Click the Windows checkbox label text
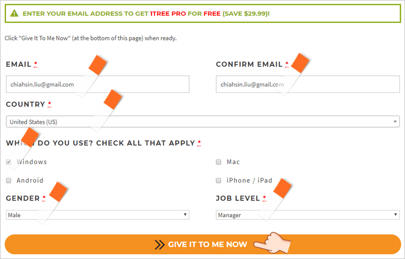 [31, 162]
